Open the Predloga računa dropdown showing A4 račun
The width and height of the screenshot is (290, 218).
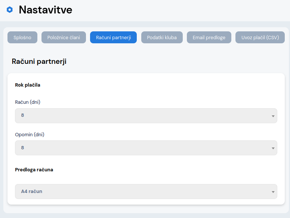pyautogui.click(x=146, y=191)
